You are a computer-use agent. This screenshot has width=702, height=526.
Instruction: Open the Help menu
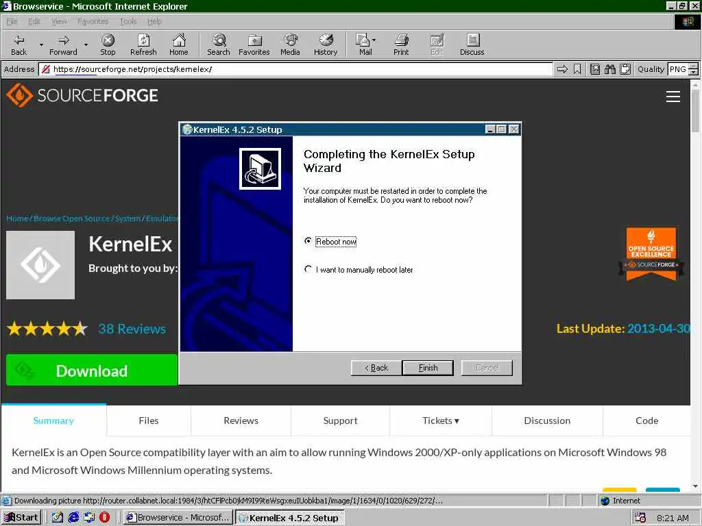[x=154, y=21]
